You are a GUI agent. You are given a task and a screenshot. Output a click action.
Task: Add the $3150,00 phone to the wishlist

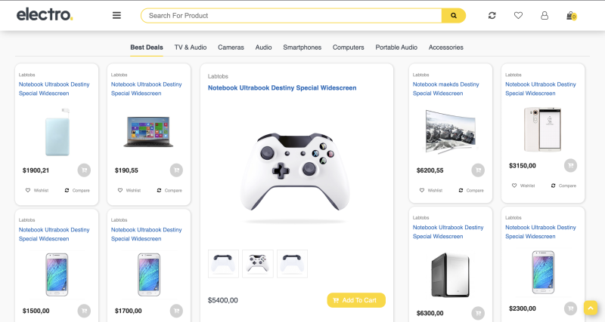523,186
